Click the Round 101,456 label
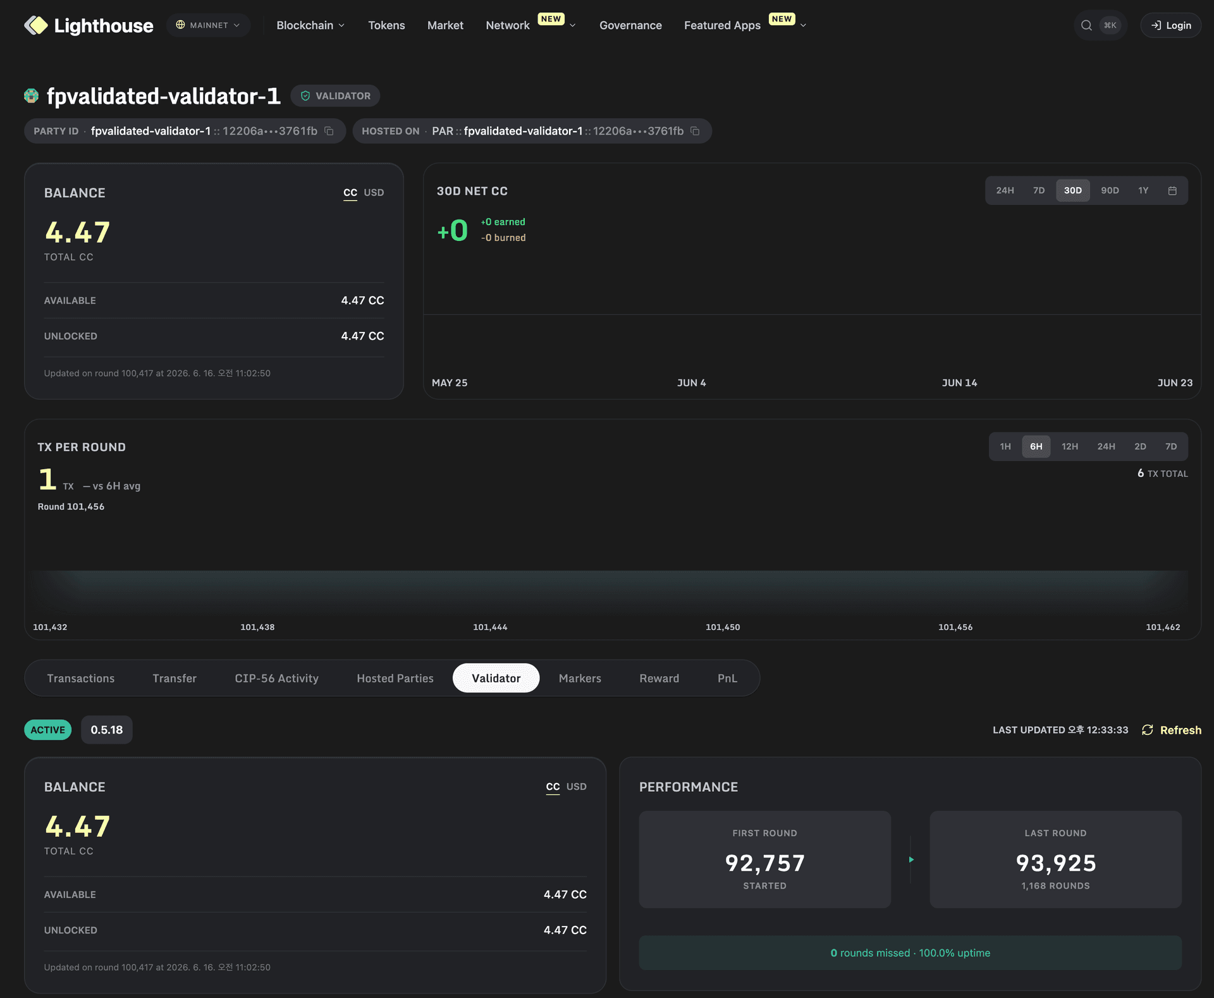Screen dimensions: 1214x998 [71, 507]
